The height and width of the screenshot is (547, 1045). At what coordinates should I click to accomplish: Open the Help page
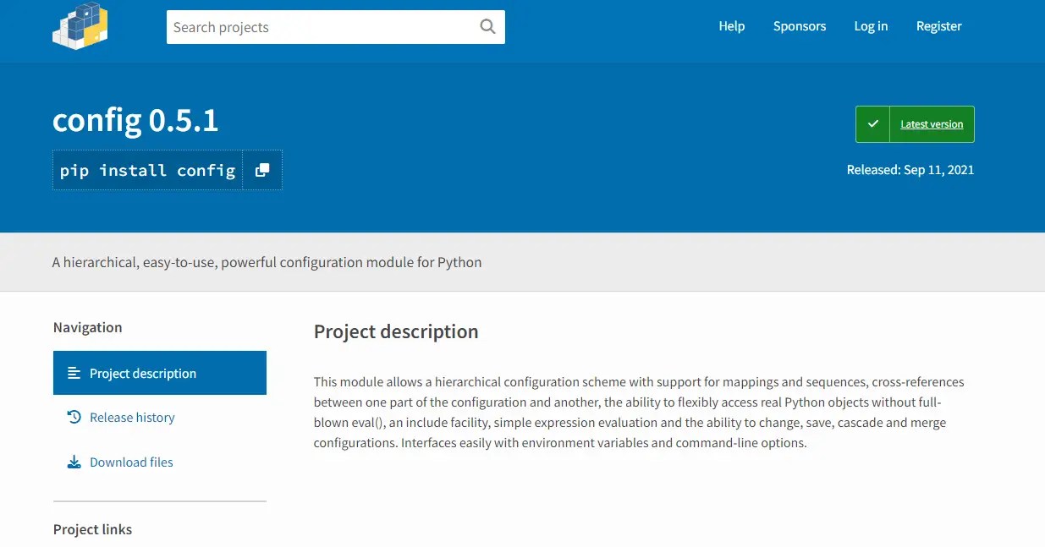coord(732,26)
